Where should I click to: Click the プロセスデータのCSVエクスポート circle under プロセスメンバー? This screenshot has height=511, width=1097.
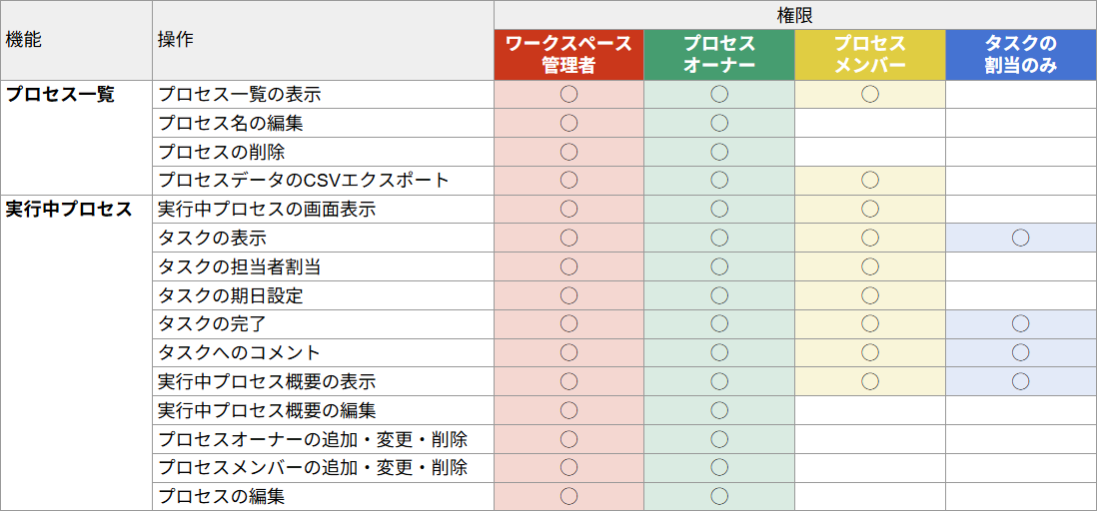coord(870,181)
